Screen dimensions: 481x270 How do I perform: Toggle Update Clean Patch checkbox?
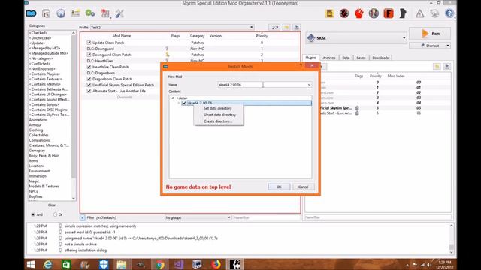tap(89, 43)
